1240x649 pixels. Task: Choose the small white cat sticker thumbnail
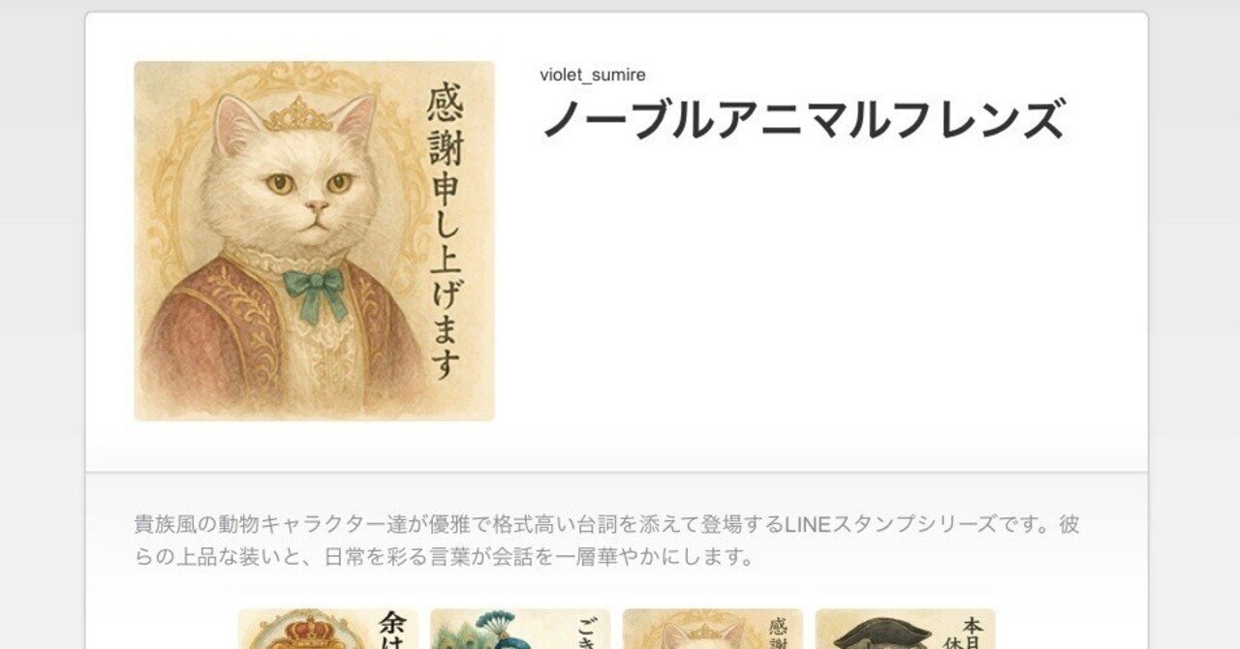point(712,629)
